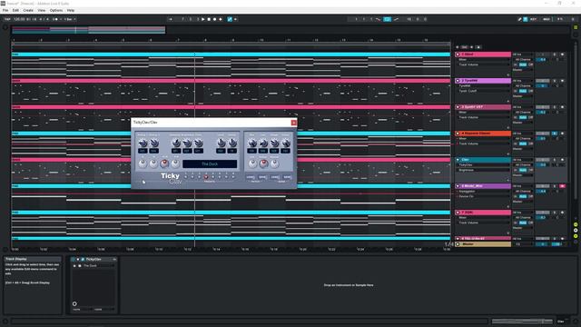Arm track 1 for recording
This screenshot has width=581, height=327.
click(562, 54)
